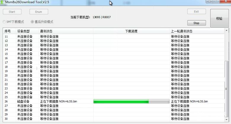Click the Exit button
231x124 pixels.
click(197, 12)
